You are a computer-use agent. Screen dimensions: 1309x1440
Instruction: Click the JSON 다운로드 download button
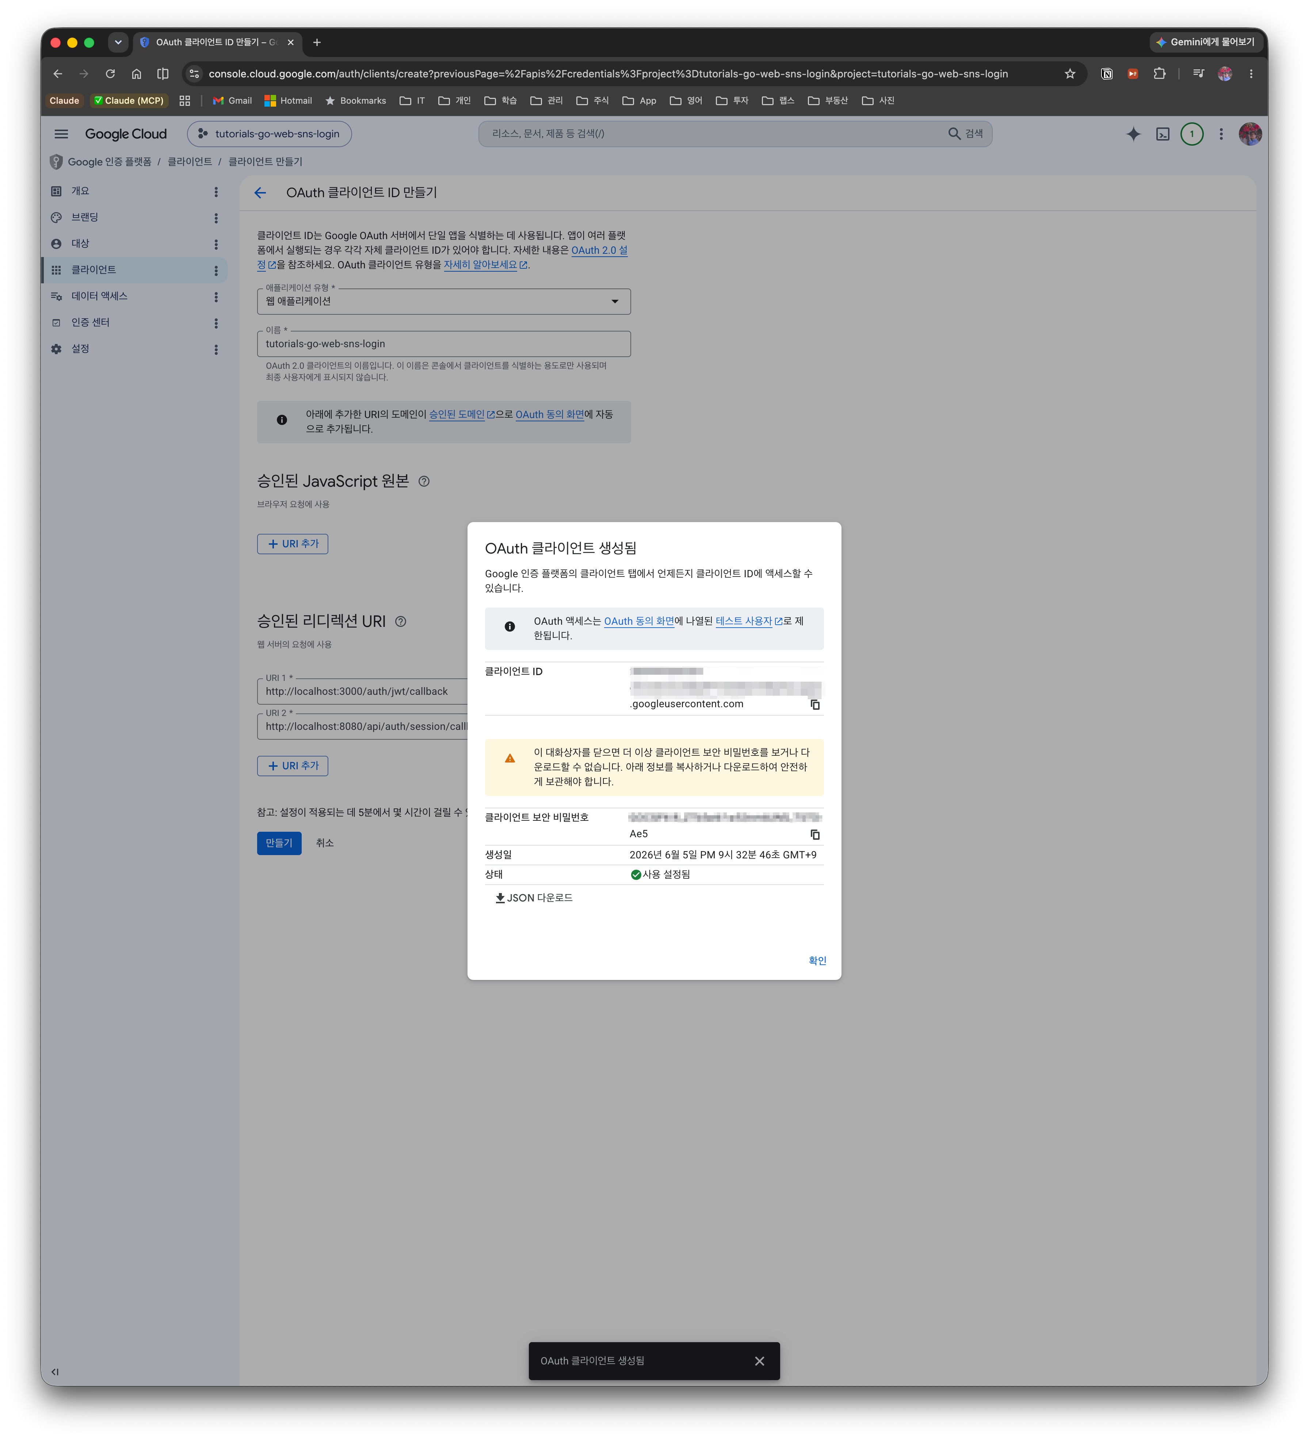pos(534,898)
